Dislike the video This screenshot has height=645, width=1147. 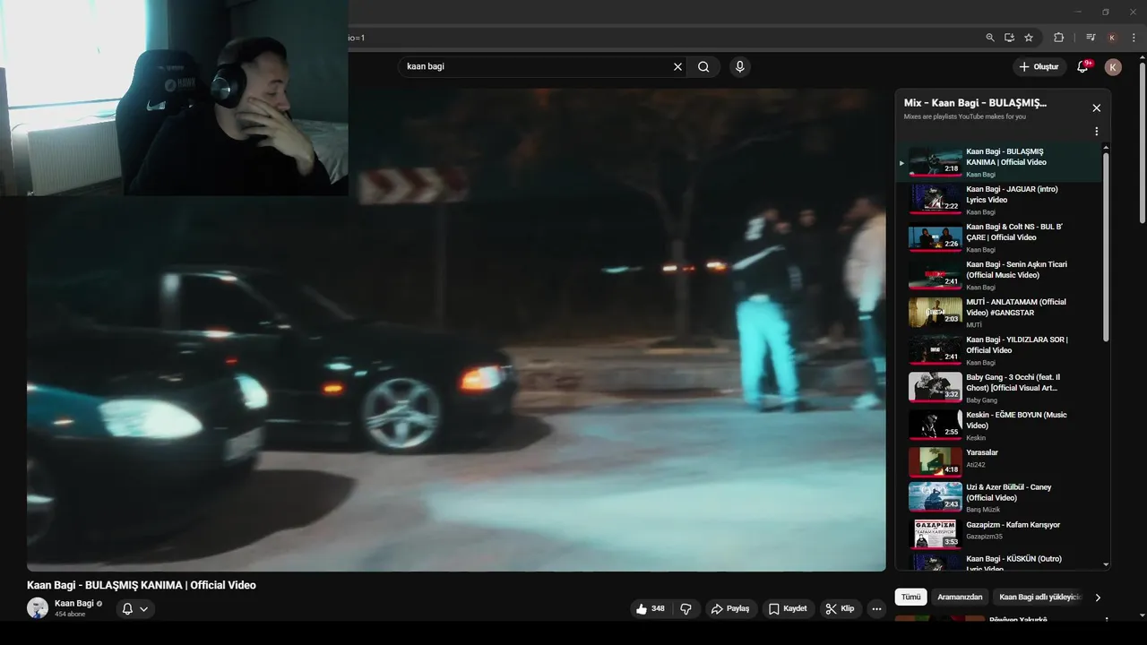pyautogui.click(x=686, y=608)
